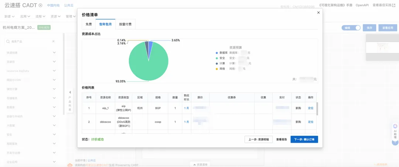399x167 pixels.
Task: Open 查看最佳实践 external link icon
Action: pos(394,5)
